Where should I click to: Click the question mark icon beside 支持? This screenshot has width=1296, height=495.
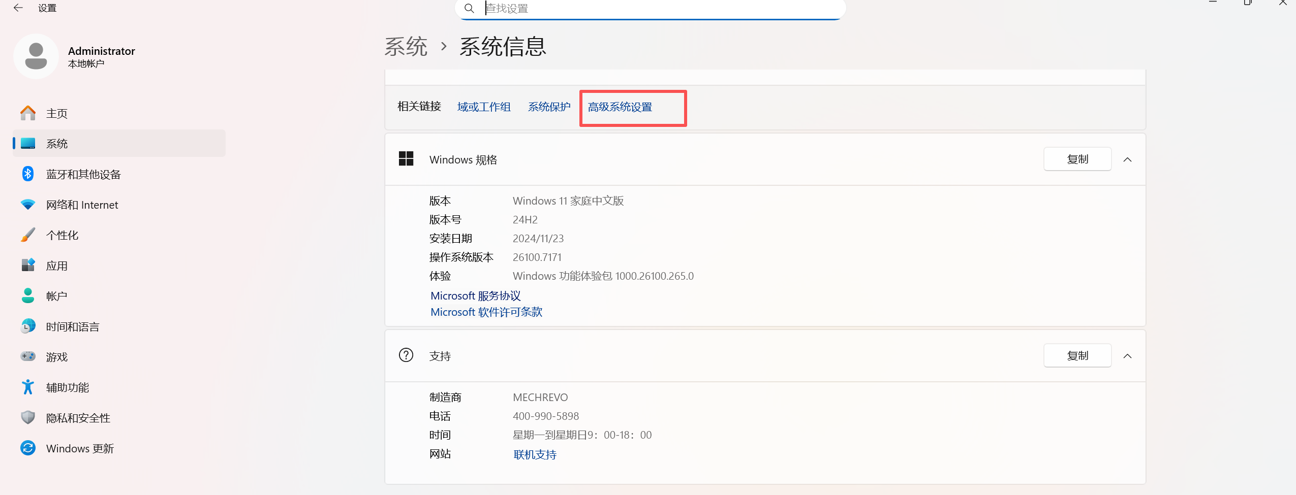[406, 355]
